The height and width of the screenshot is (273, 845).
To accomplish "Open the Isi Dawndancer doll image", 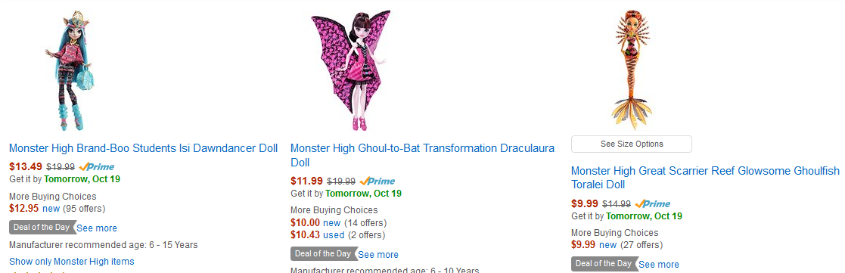I will (72, 70).
